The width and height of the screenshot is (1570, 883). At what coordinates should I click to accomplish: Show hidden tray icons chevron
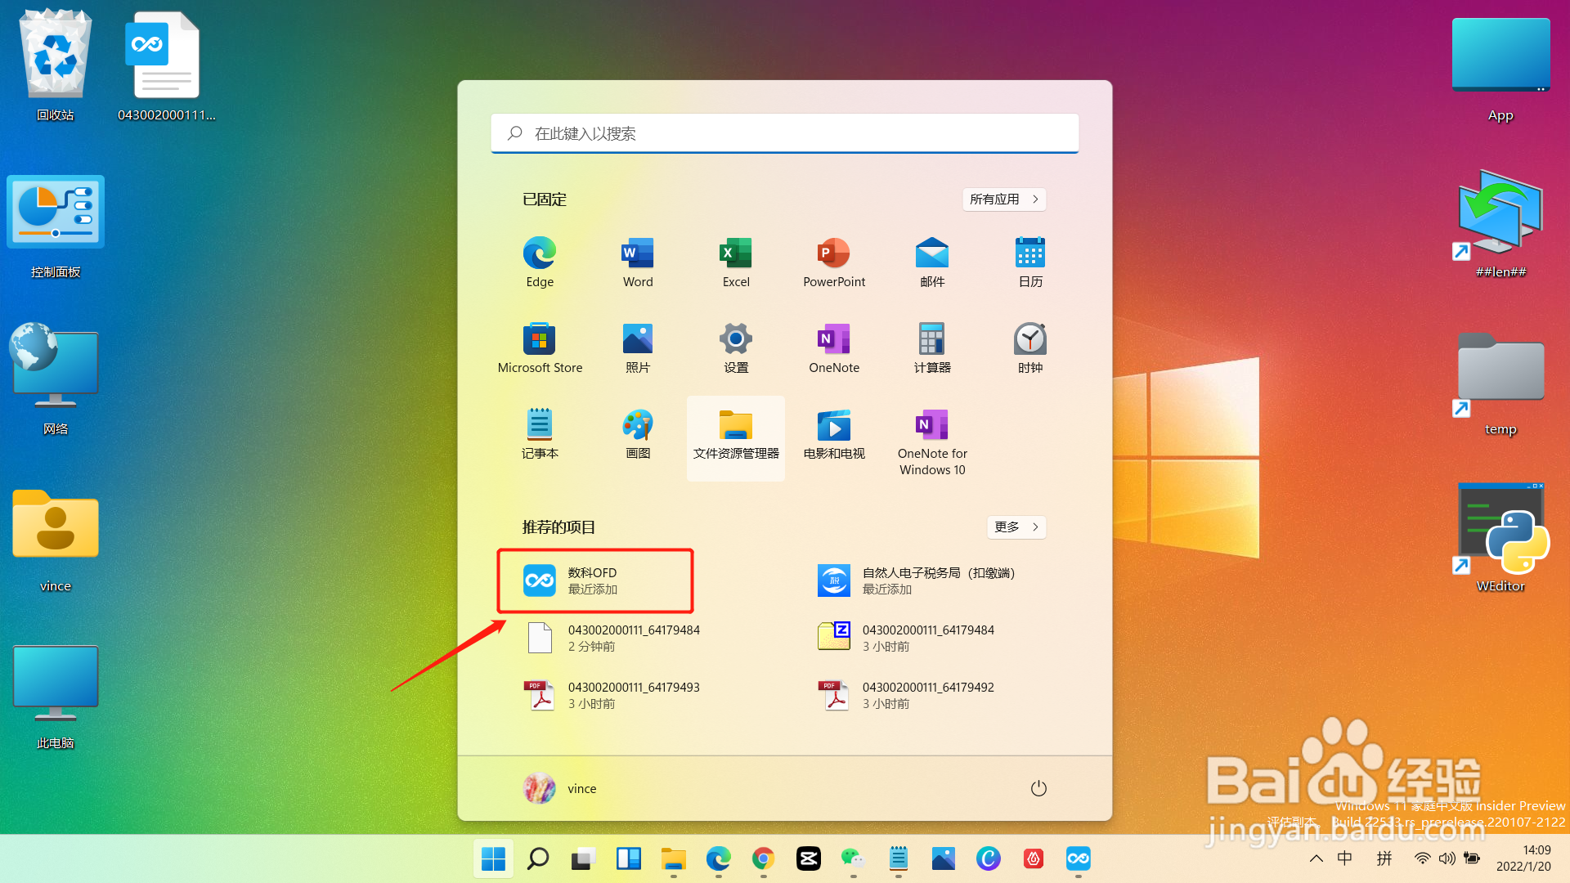1317,858
